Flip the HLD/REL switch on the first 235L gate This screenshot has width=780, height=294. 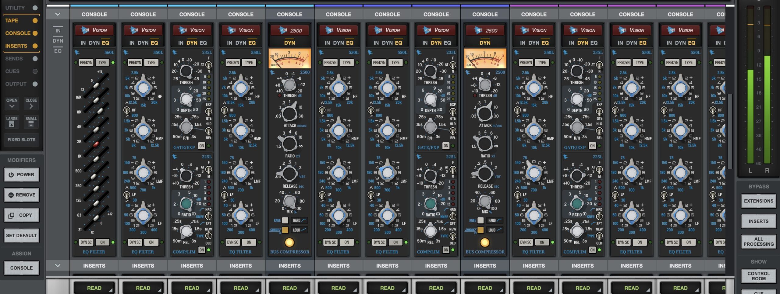click(x=209, y=131)
